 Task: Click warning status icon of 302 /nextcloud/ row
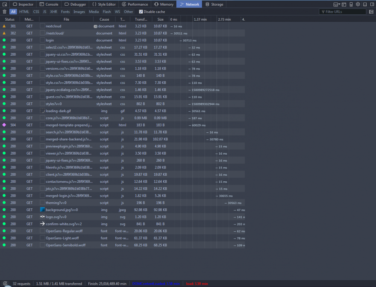(4, 33)
